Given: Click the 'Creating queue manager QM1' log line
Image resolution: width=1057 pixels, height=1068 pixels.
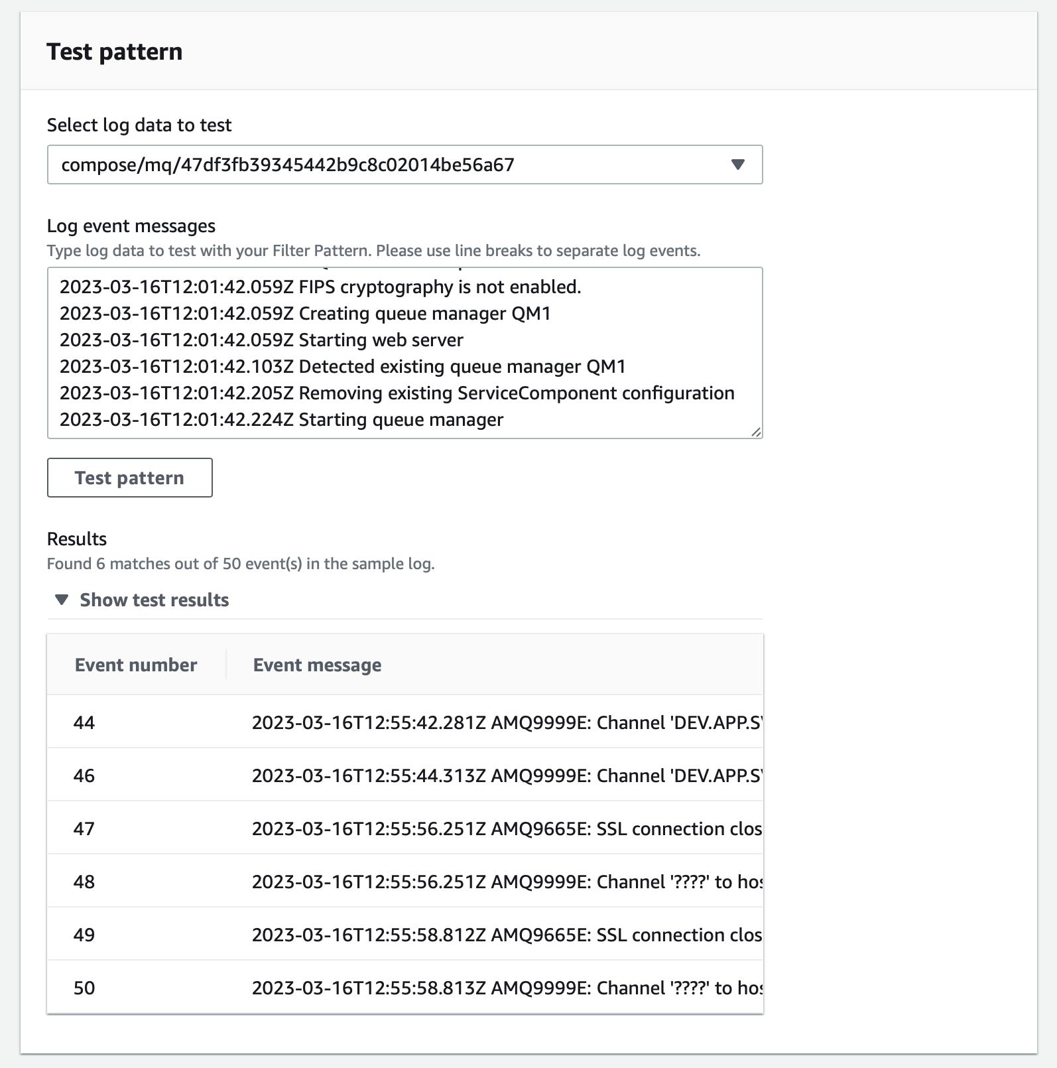Looking at the screenshot, I should pos(305,313).
